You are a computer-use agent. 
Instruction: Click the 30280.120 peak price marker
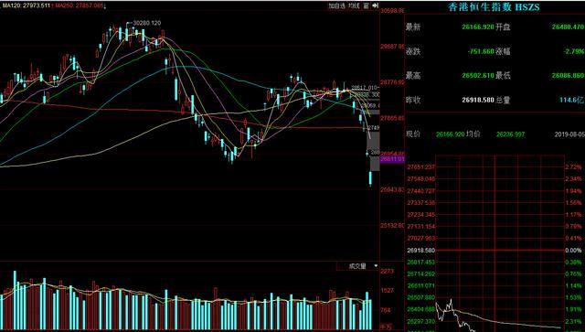pos(147,23)
